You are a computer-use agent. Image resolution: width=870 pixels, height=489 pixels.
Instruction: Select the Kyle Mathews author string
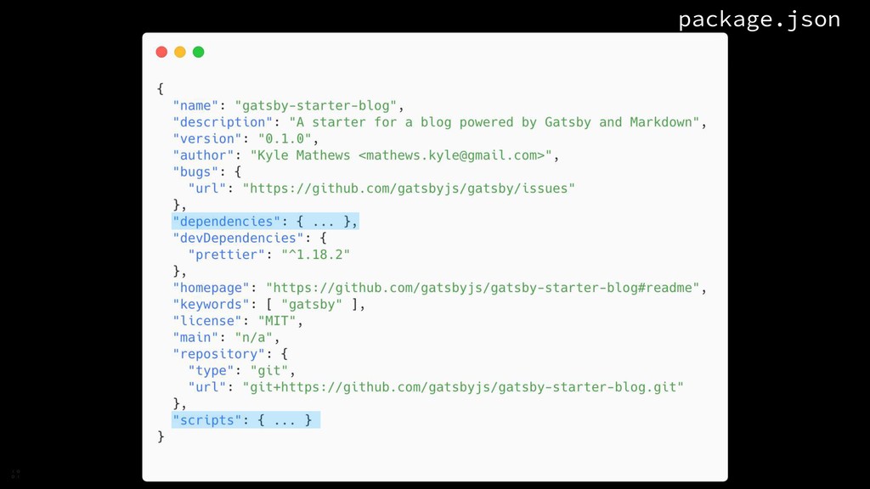click(401, 155)
